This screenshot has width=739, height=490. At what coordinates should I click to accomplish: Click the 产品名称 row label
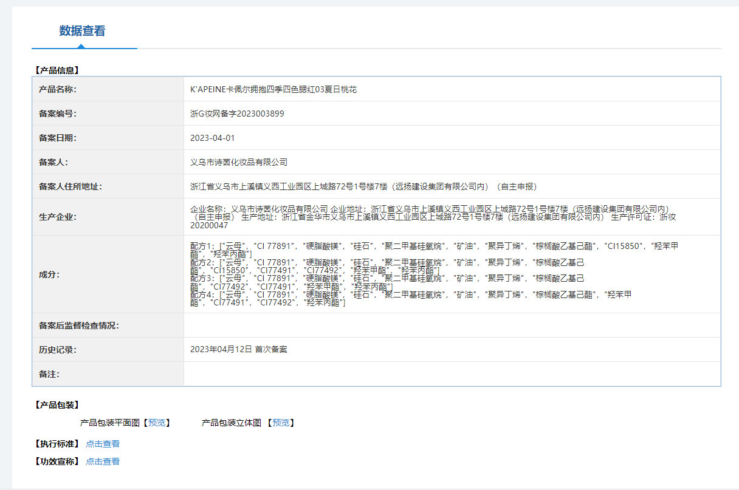[x=58, y=89]
